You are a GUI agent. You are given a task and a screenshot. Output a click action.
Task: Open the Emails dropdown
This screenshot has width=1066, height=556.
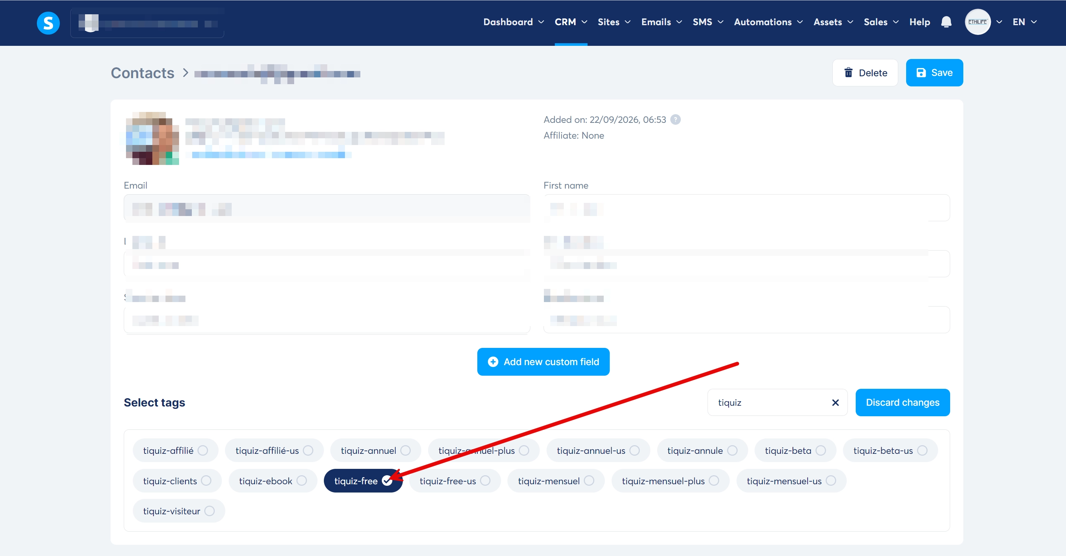[x=661, y=22]
